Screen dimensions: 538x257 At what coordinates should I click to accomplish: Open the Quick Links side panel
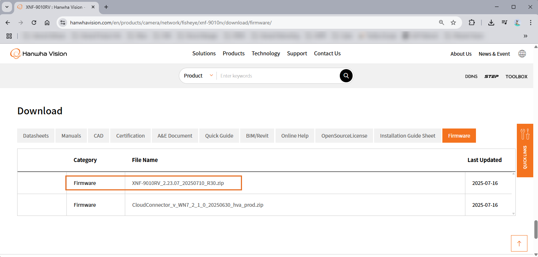click(525, 150)
